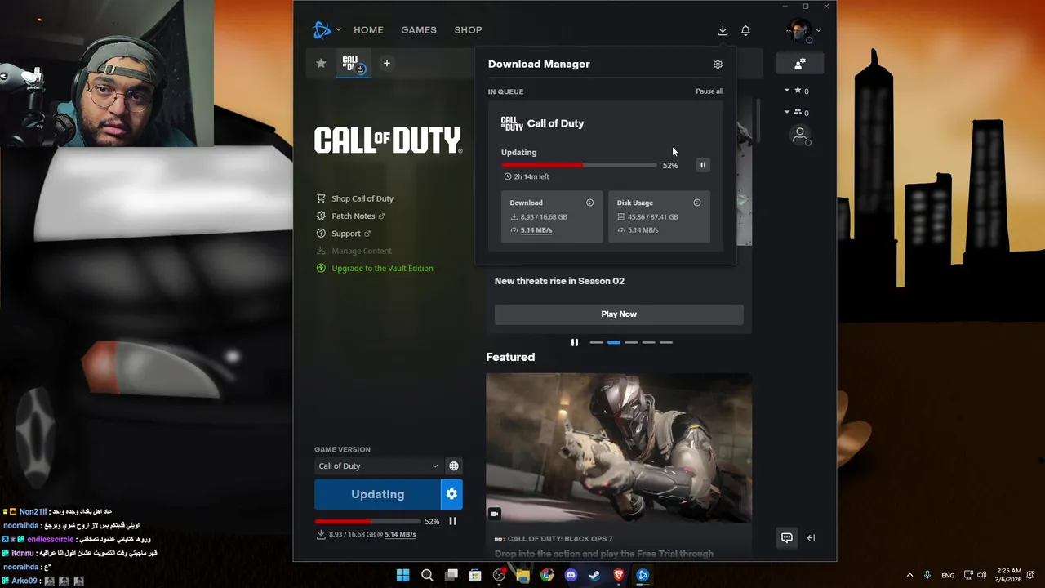Open Steam from the taskbar
1045x588 pixels.
(x=594, y=575)
